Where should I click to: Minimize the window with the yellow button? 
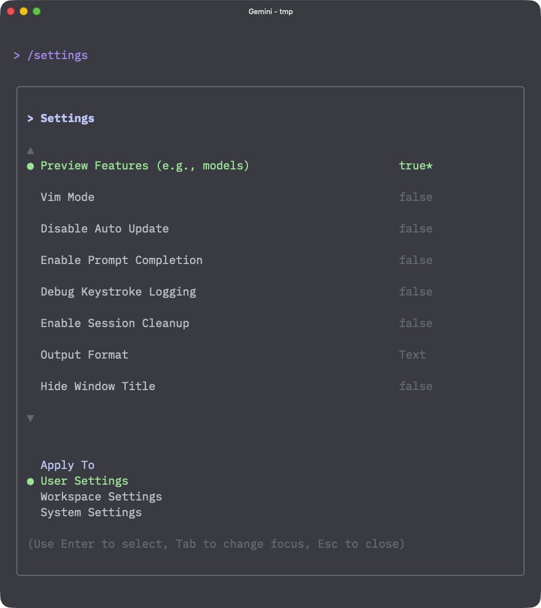coord(24,11)
